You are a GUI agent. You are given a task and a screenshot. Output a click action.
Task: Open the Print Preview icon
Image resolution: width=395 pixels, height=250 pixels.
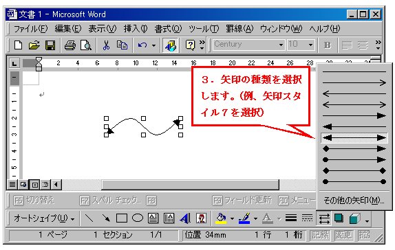(86, 45)
